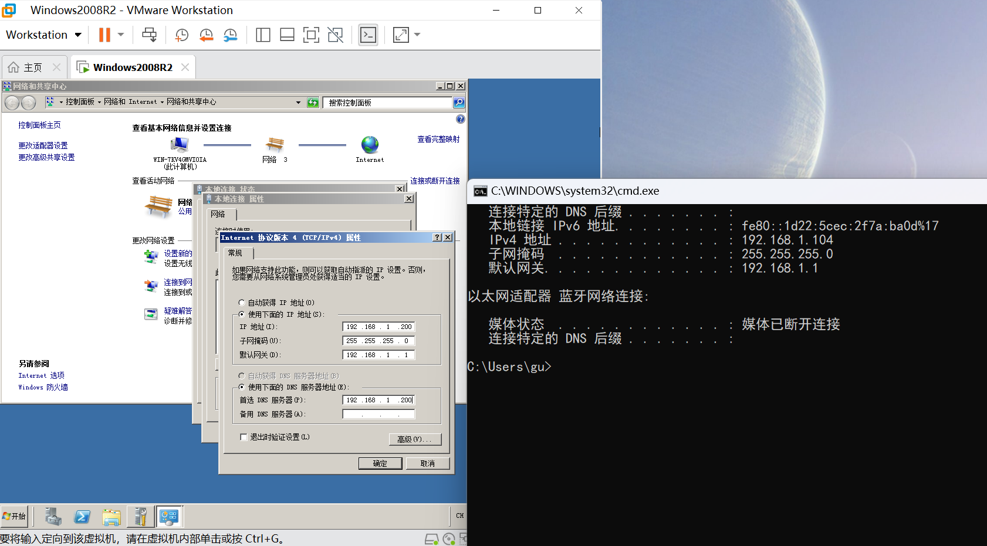Click the control panel search magnifier icon
Image resolution: width=987 pixels, height=546 pixels.
[459, 103]
